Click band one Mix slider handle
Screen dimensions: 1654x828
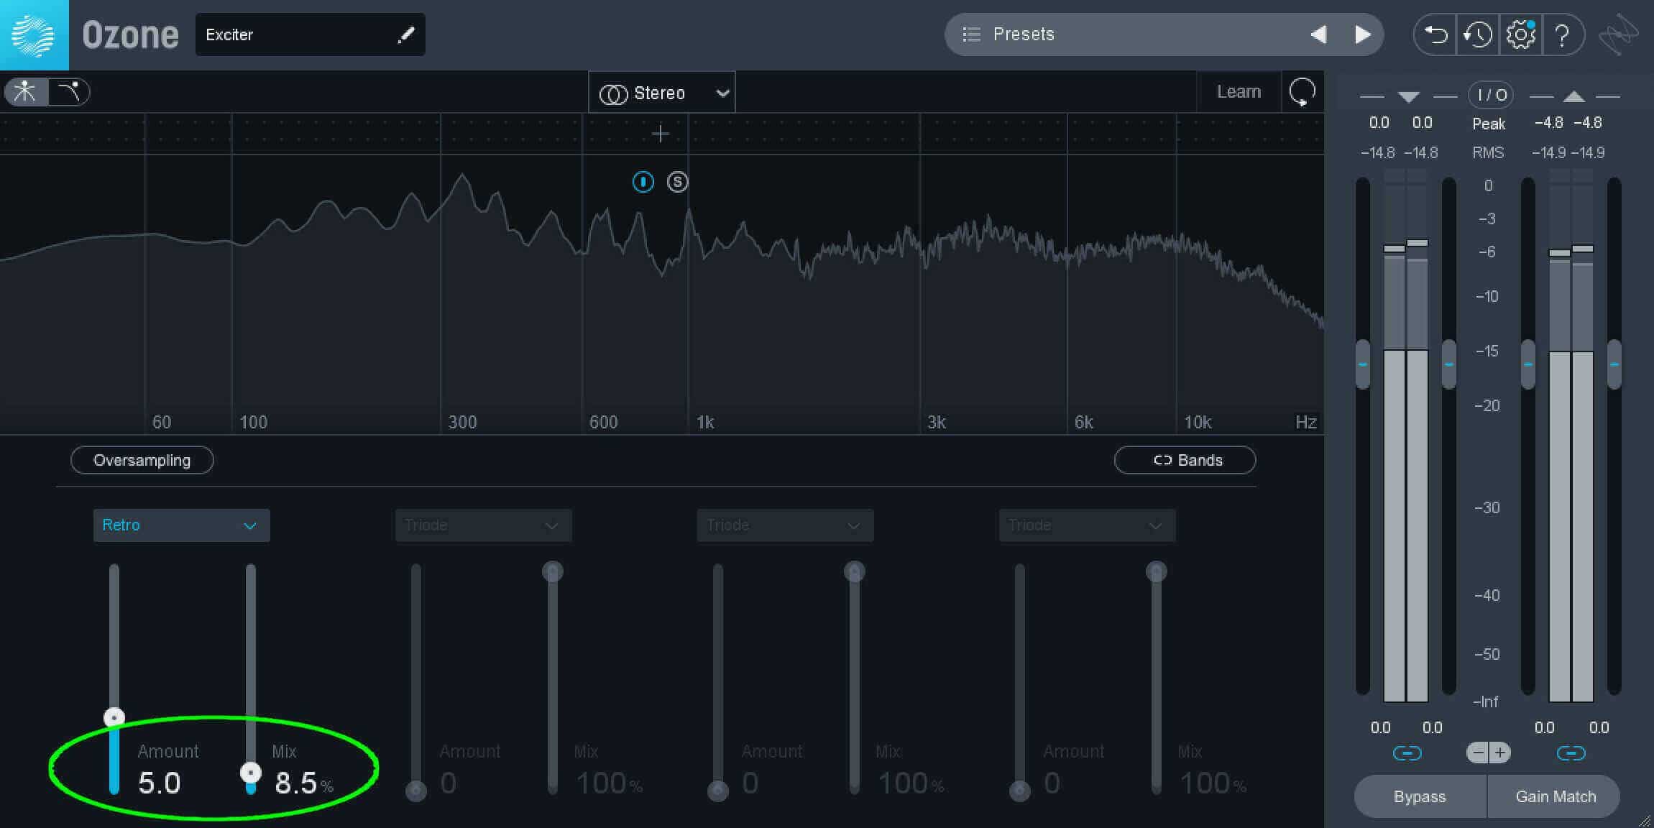click(250, 773)
